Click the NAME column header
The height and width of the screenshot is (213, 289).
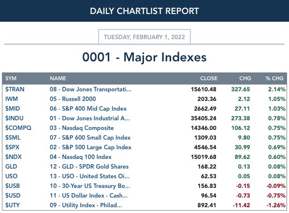58,78
